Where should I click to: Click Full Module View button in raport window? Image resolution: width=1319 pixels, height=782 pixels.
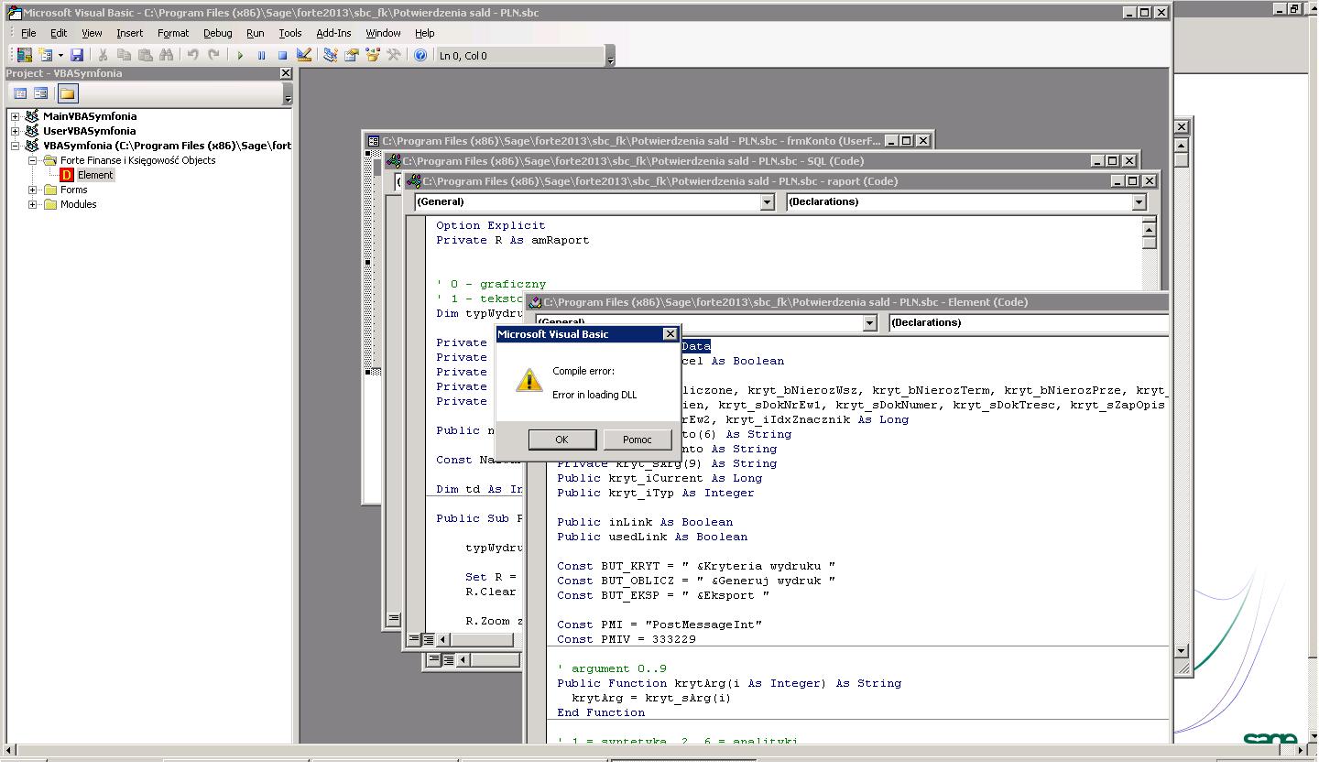point(428,639)
